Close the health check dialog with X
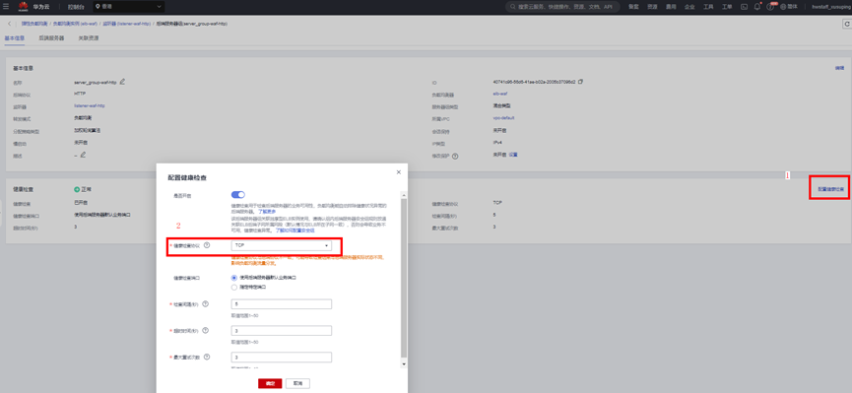 coord(398,171)
